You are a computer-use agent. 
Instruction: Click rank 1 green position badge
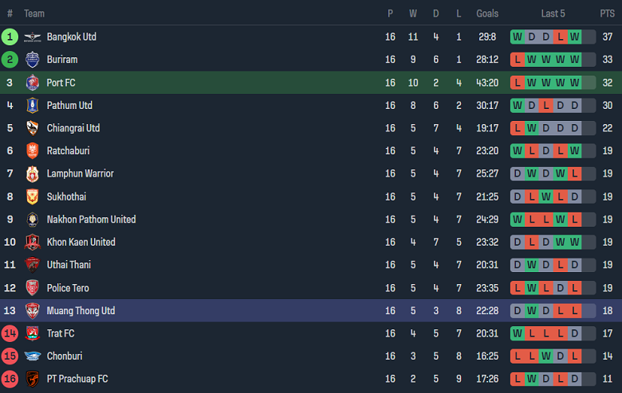[10, 37]
